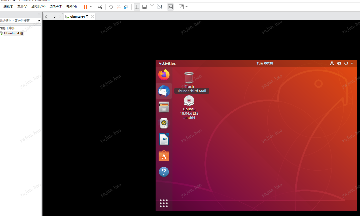Click the stretch guest display icon
360x216 pixels.
pos(181,7)
